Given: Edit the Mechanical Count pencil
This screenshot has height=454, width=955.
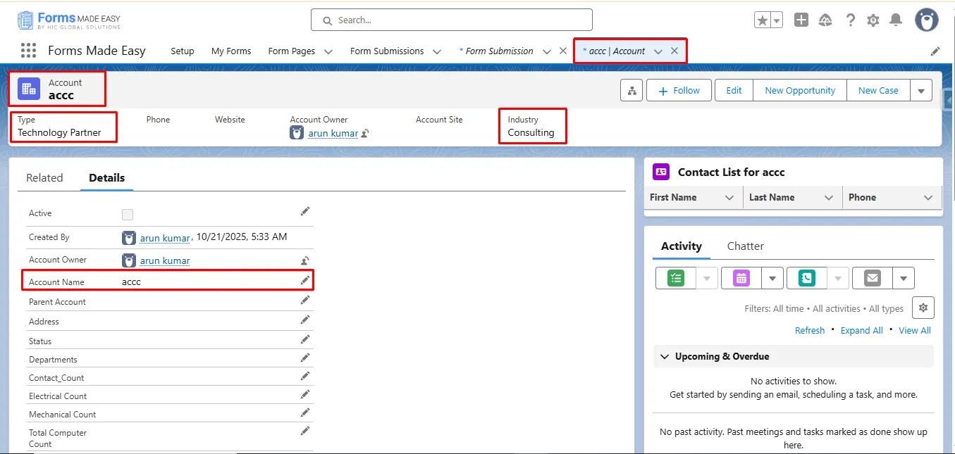Looking at the screenshot, I should (x=305, y=412).
